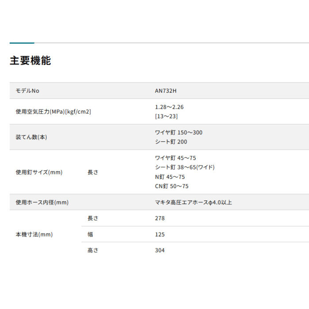Image resolution: width=309 pixels, height=309 pixels.
Task: Click the 高さ dimension value 304
Action: pyautogui.click(x=160, y=250)
